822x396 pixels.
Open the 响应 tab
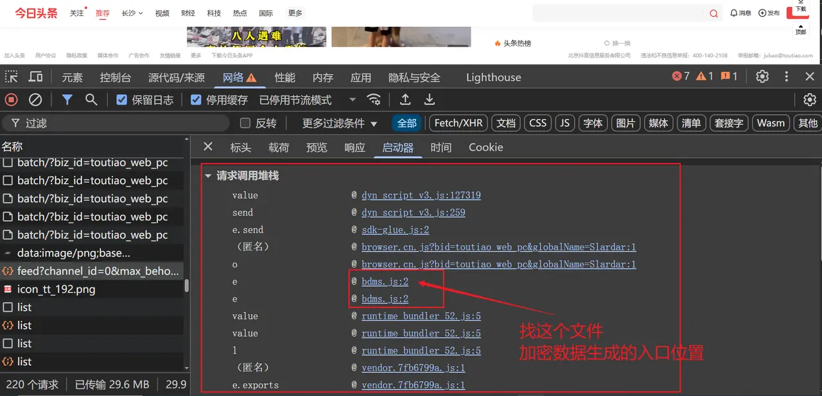(x=354, y=148)
